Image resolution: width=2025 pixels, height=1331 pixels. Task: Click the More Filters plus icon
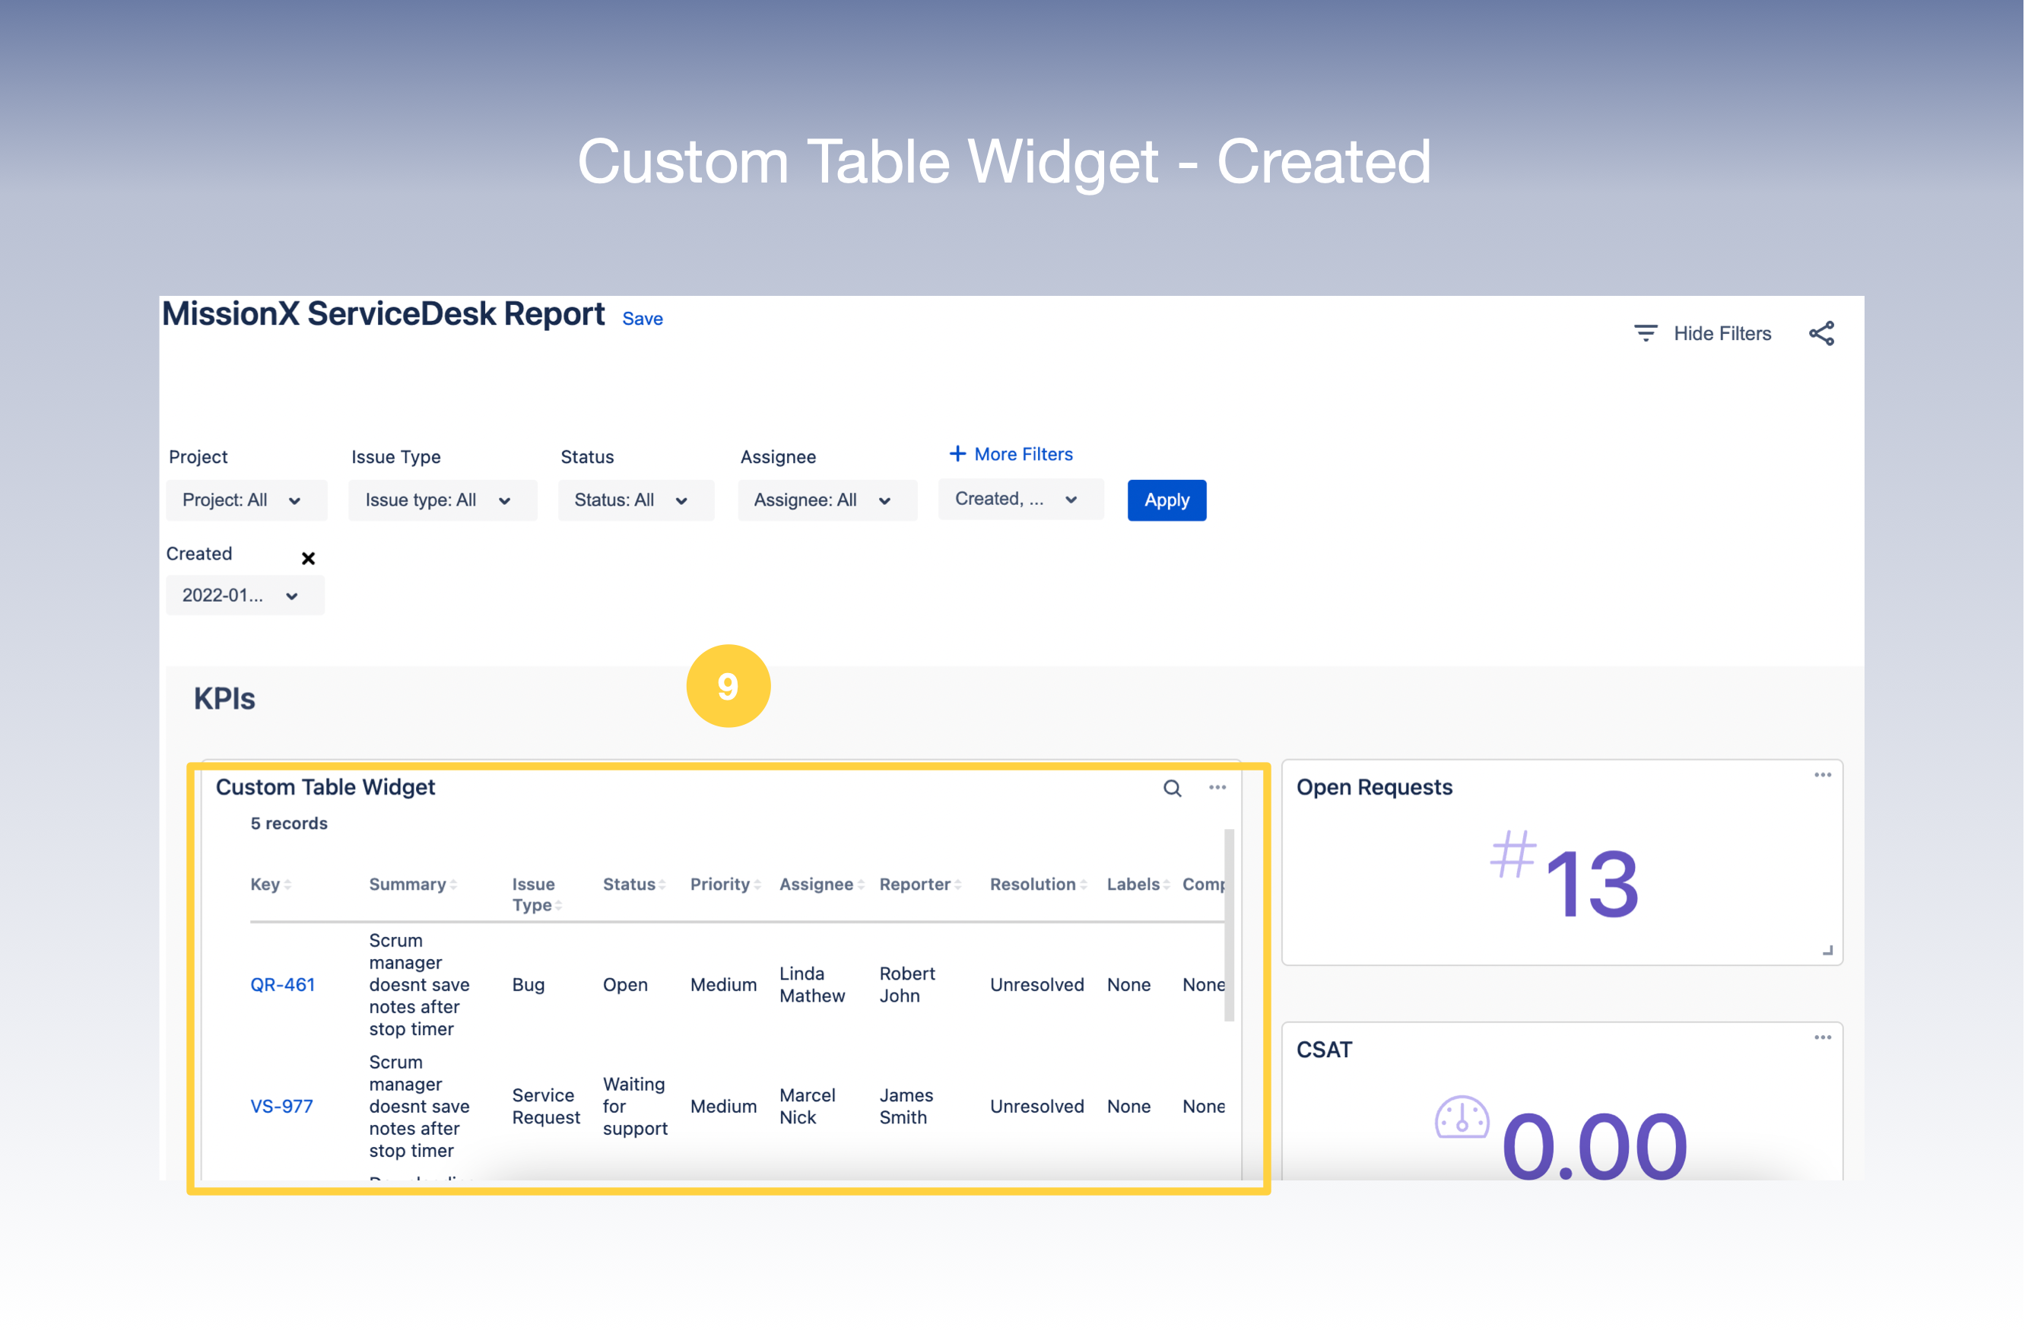957,453
